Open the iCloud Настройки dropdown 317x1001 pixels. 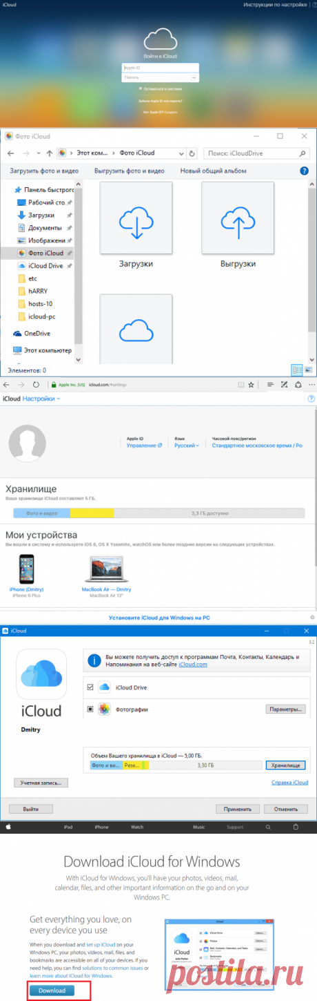(41, 399)
